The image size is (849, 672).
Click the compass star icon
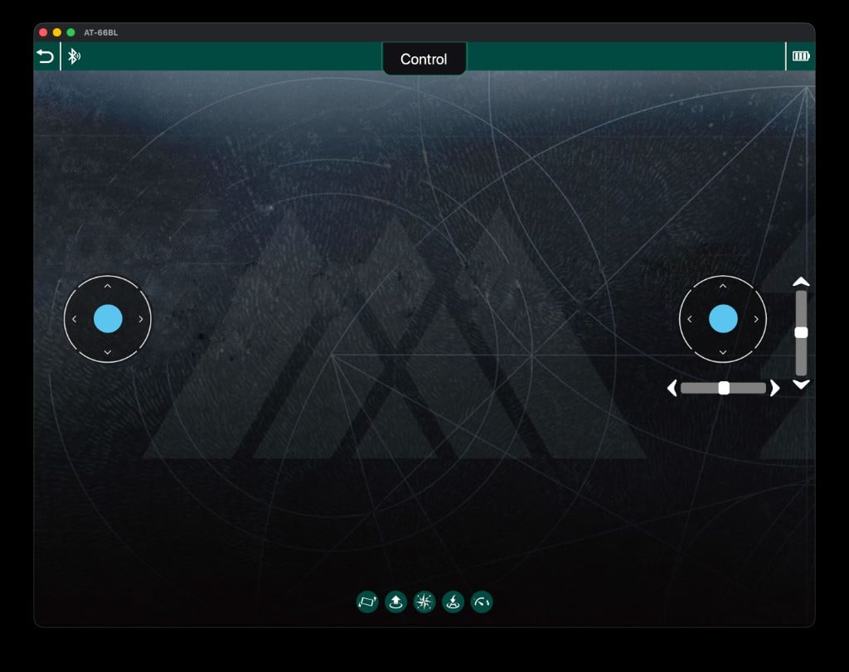click(x=424, y=602)
